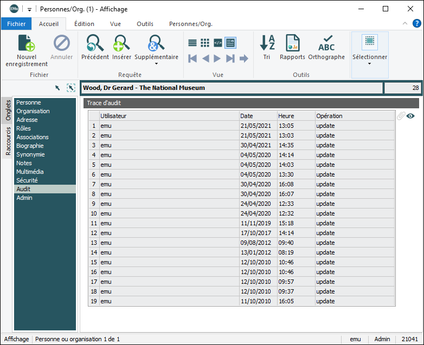Open the Tri sort tool
This screenshot has height=345, width=424.
(267, 43)
